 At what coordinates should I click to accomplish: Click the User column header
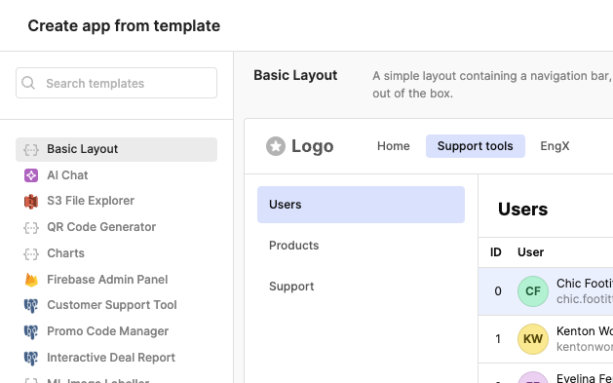pyautogui.click(x=530, y=252)
